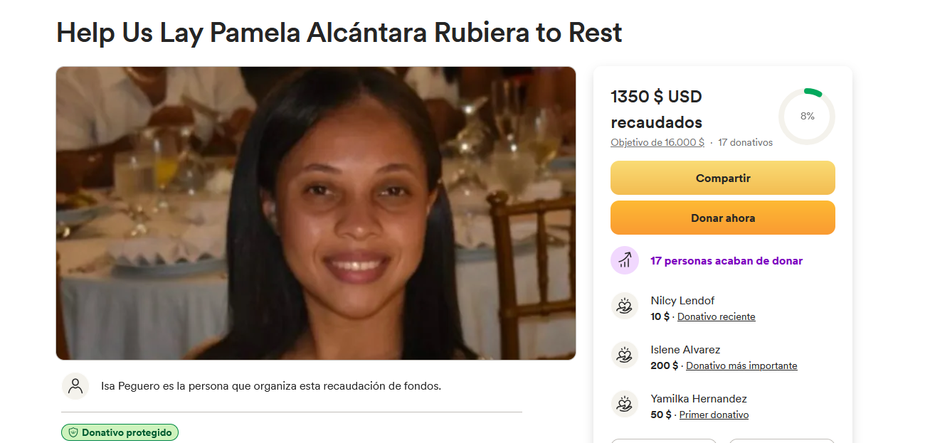The width and height of the screenshot is (930, 443).
Task: Click the trending arrow icon beside donors count
Action: click(x=625, y=260)
